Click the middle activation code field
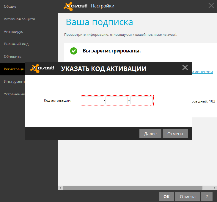The height and width of the screenshot is (202, 217). click(117, 100)
